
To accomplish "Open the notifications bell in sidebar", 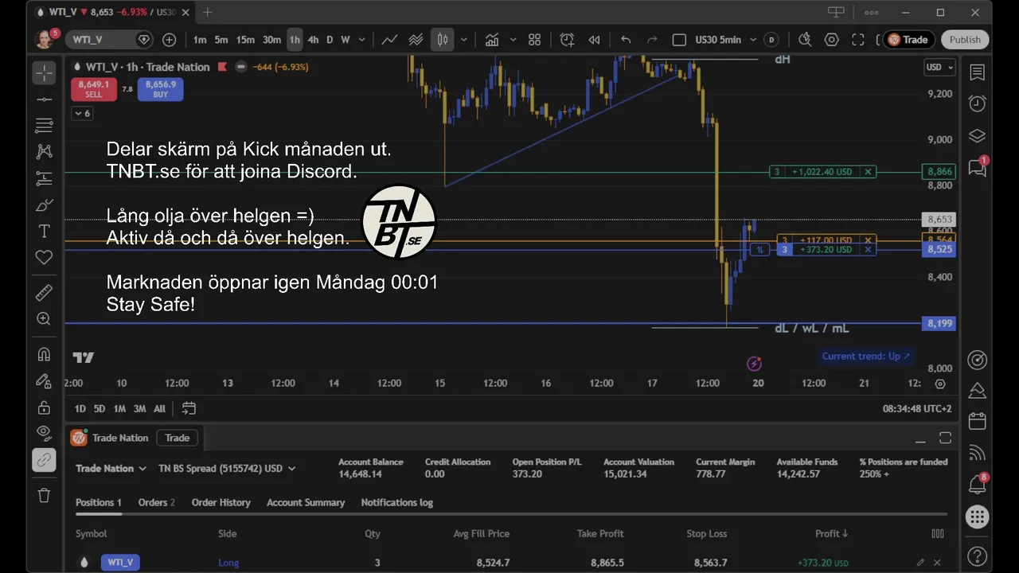I will tap(977, 484).
